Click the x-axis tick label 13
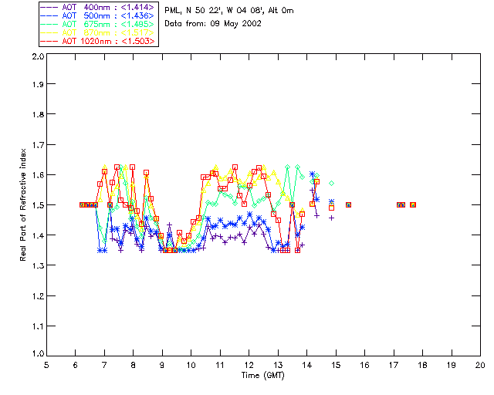 (x=278, y=365)
